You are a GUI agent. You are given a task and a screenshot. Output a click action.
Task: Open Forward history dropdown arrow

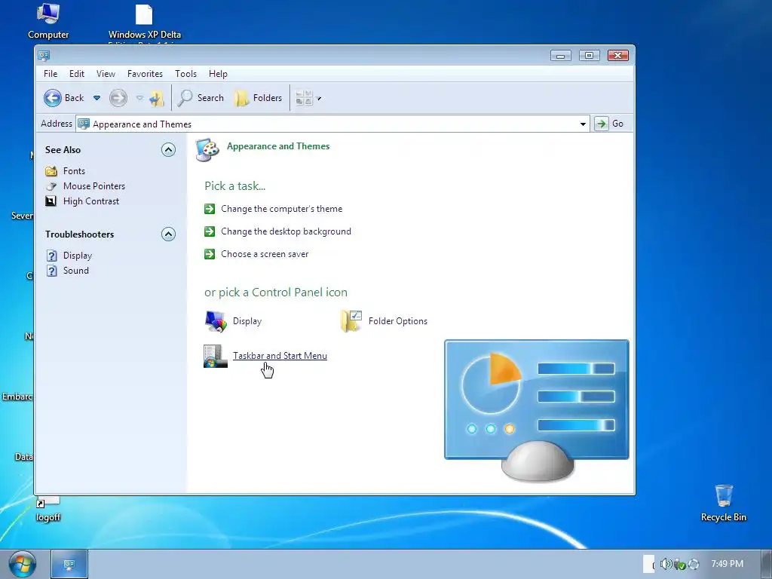(x=139, y=98)
